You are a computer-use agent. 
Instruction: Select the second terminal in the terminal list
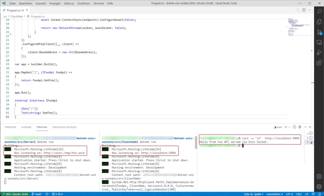point(310,138)
